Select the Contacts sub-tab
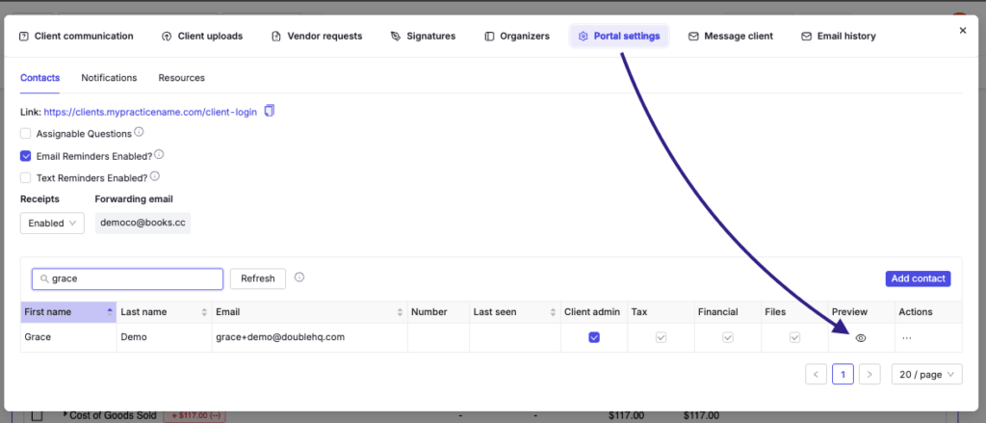The height and width of the screenshot is (423, 986). (40, 78)
